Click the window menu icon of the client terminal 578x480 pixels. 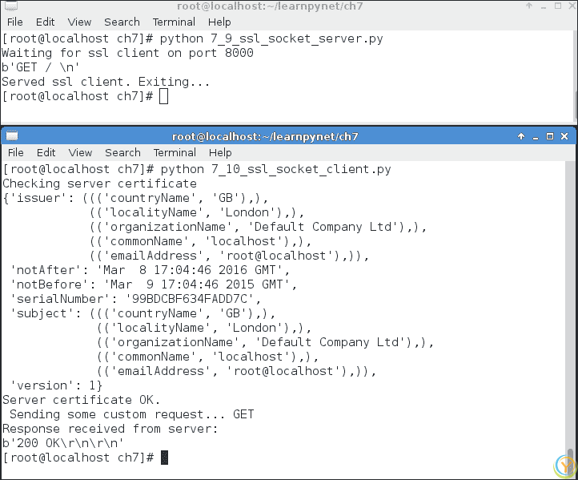point(10,136)
